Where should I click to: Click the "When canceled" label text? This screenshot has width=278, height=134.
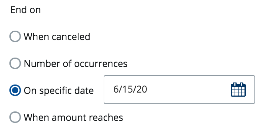pyautogui.click(x=57, y=37)
